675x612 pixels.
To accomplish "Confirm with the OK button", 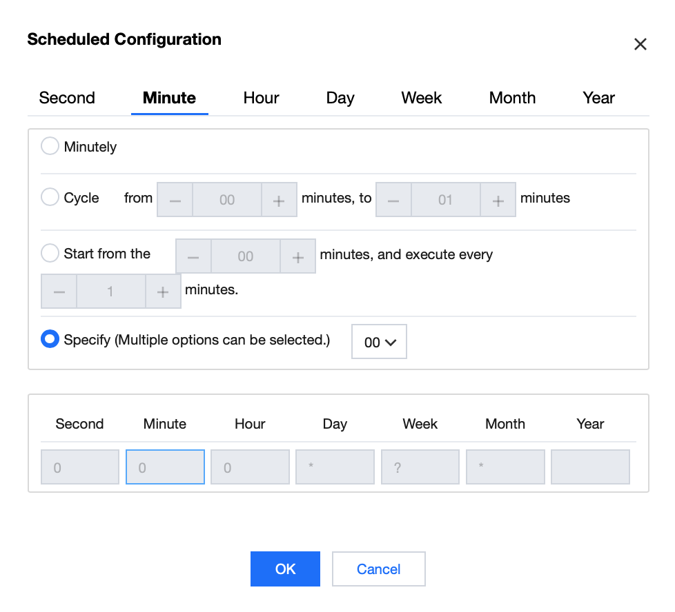I will (285, 569).
